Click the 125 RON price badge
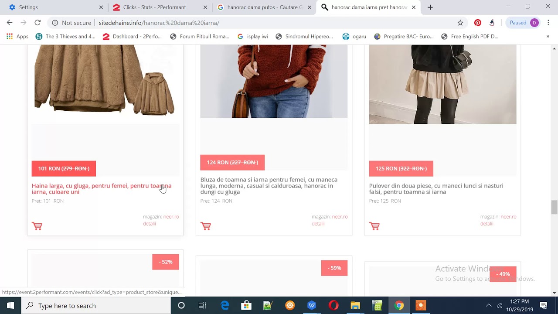The height and width of the screenshot is (314, 558). [401, 168]
